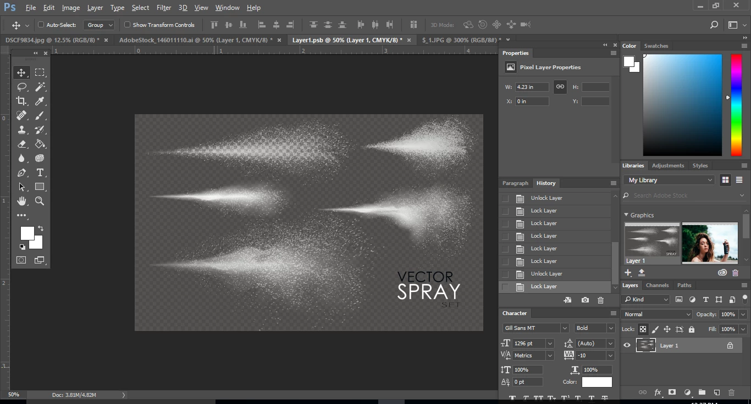
Task: Open the Normal blend mode dropdown
Action: click(x=657, y=315)
